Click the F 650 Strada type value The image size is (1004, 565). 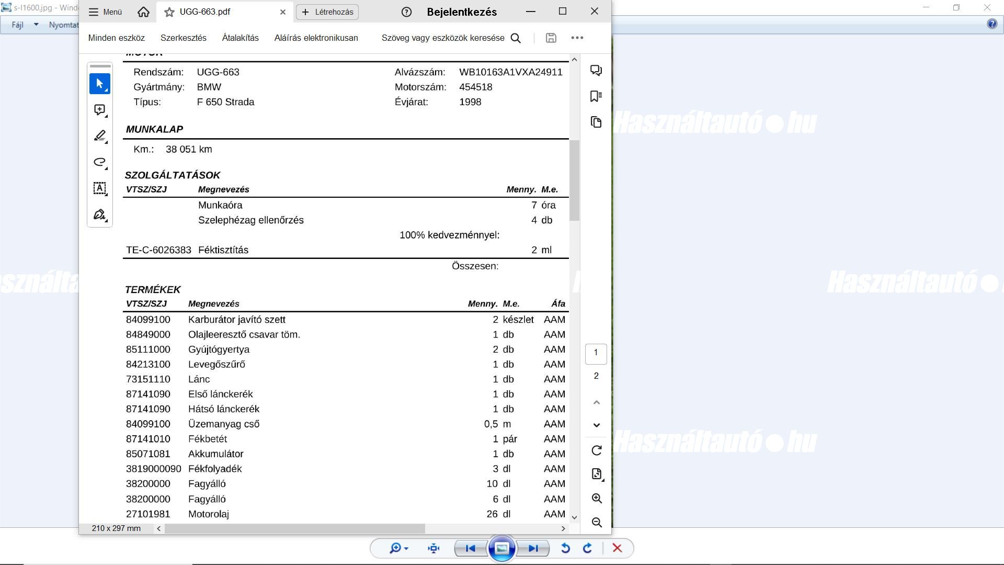pos(225,102)
